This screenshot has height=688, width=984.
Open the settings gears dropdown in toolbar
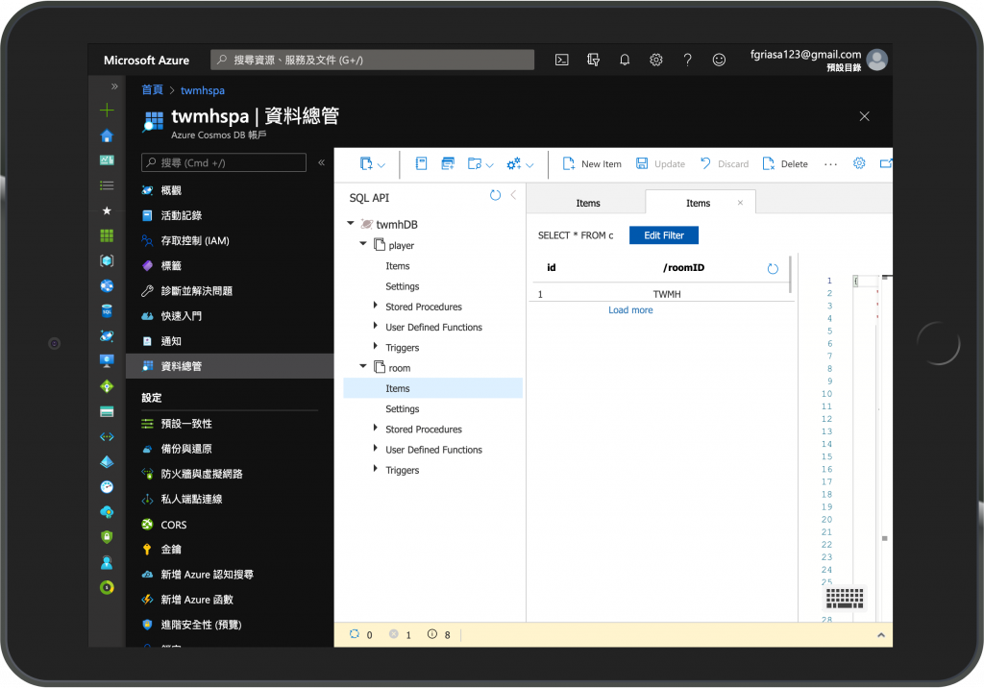520,164
